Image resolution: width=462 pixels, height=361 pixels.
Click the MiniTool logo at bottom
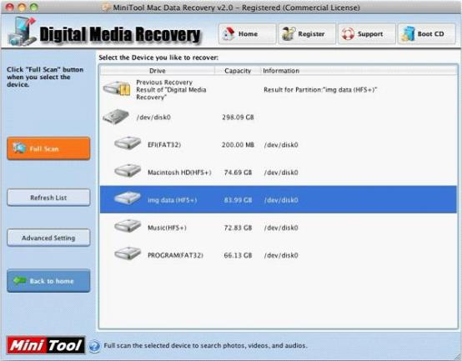(46, 345)
